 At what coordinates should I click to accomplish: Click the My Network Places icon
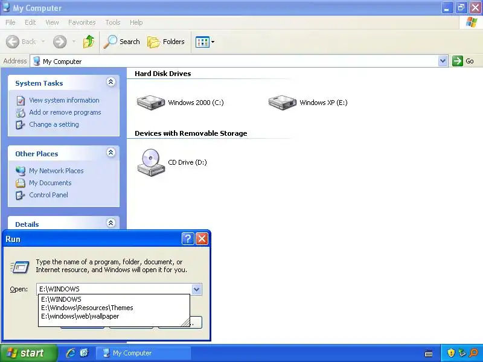pos(21,171)
